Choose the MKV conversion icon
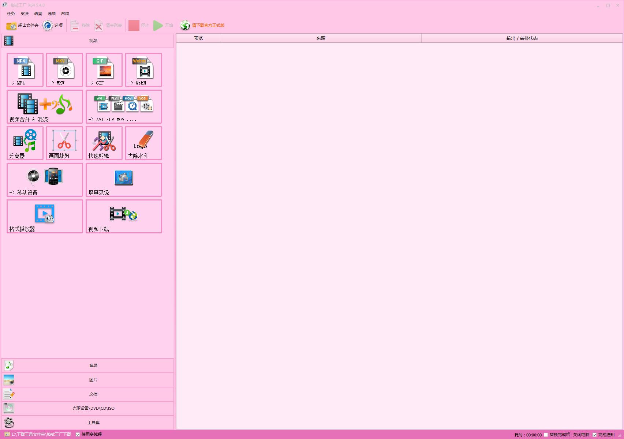 point(64,70)
